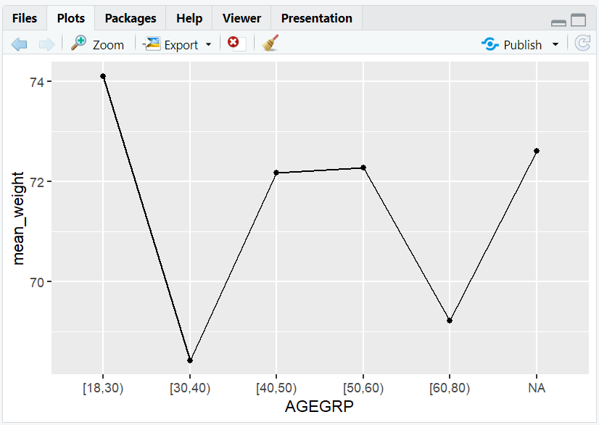Image resolution: width=599 pixels, height=425 pixels.
Task: Expand the Publish options arrow
Action: tap(555, 44)
